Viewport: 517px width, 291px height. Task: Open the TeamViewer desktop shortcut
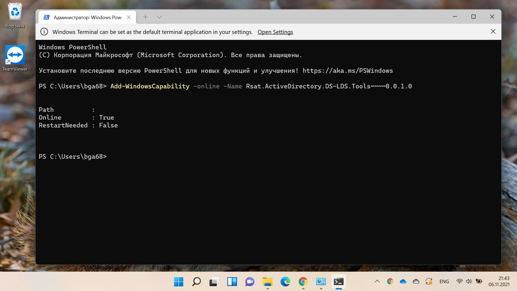point(15,58)
